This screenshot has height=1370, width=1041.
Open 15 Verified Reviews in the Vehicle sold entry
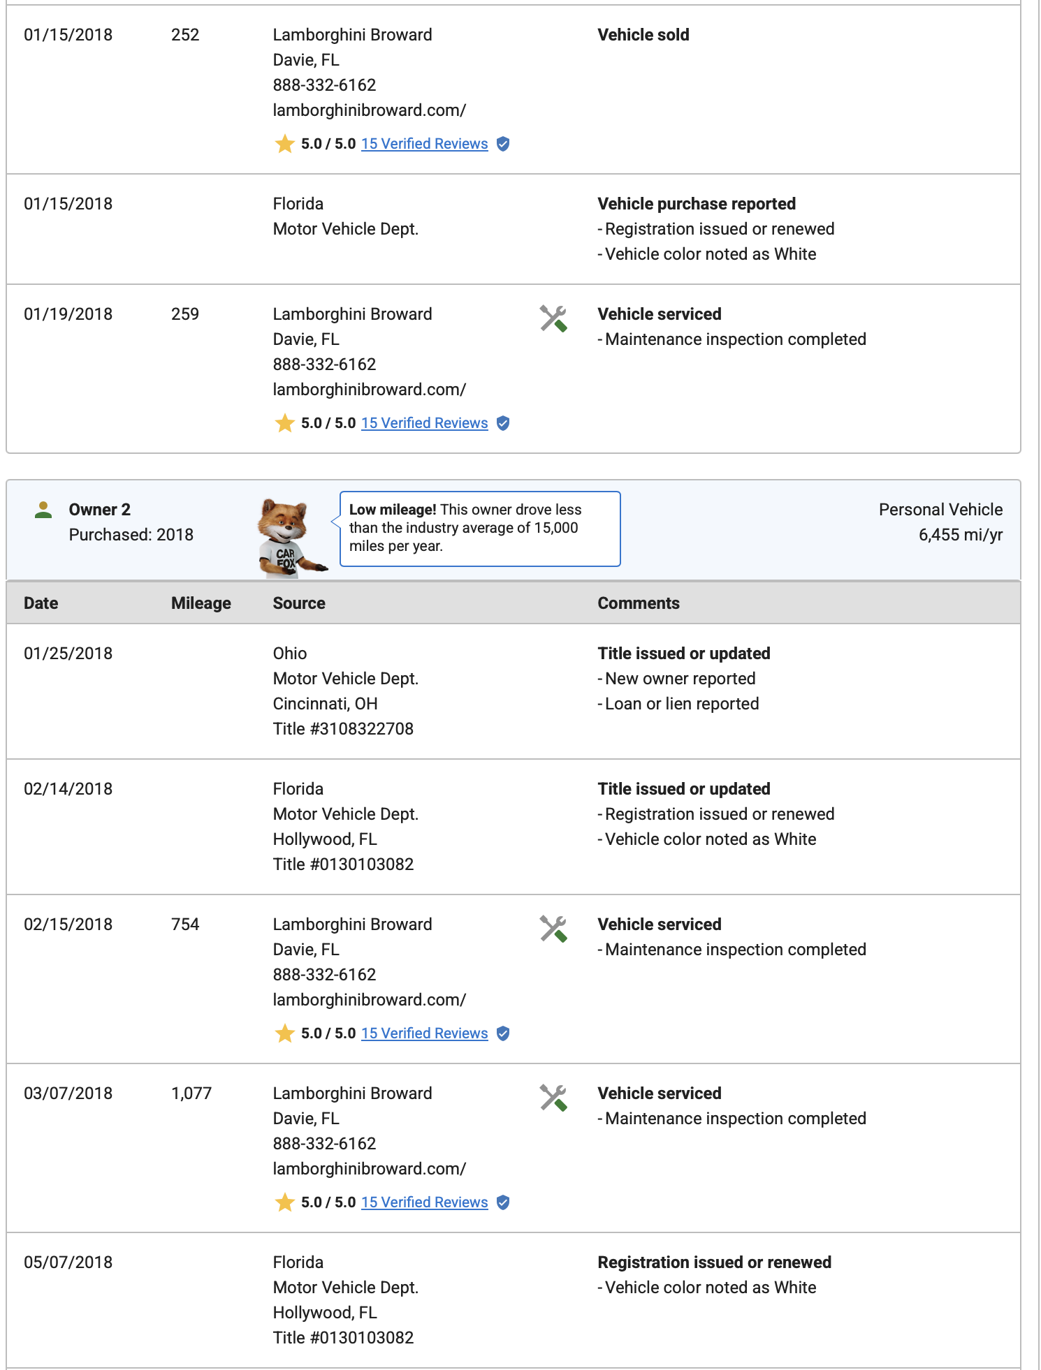[424, 144]
